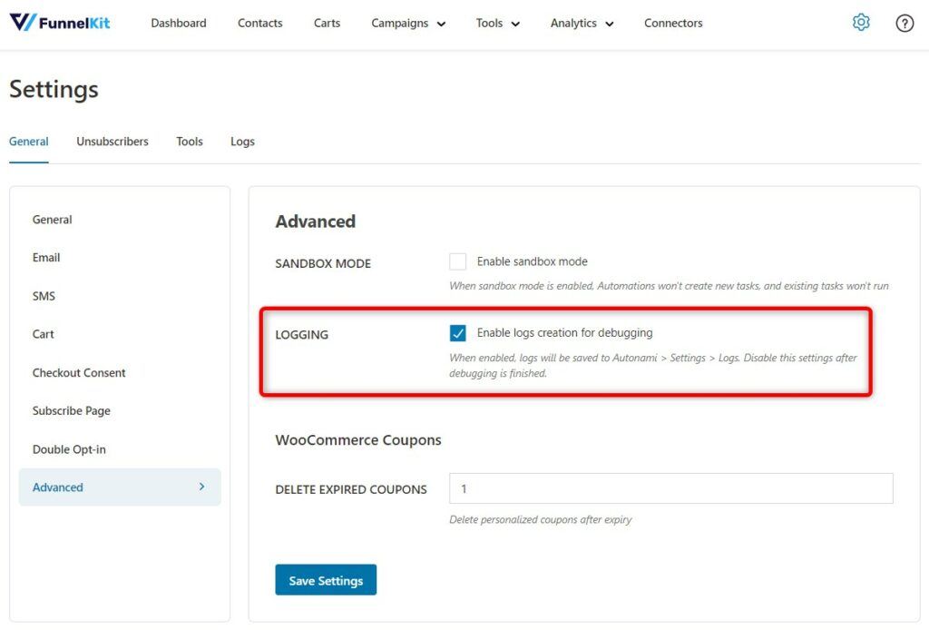Open Carts in top navigation
Screen dimensions: 929x630
[327, 23]
